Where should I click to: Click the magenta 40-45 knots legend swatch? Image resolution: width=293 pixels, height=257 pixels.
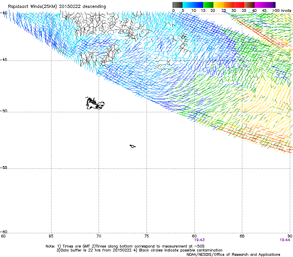click(x=260, y=5)
